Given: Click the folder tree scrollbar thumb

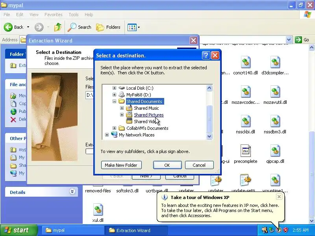Looking at the screenshot, I should pyautogui.click(x=209, y=119).
